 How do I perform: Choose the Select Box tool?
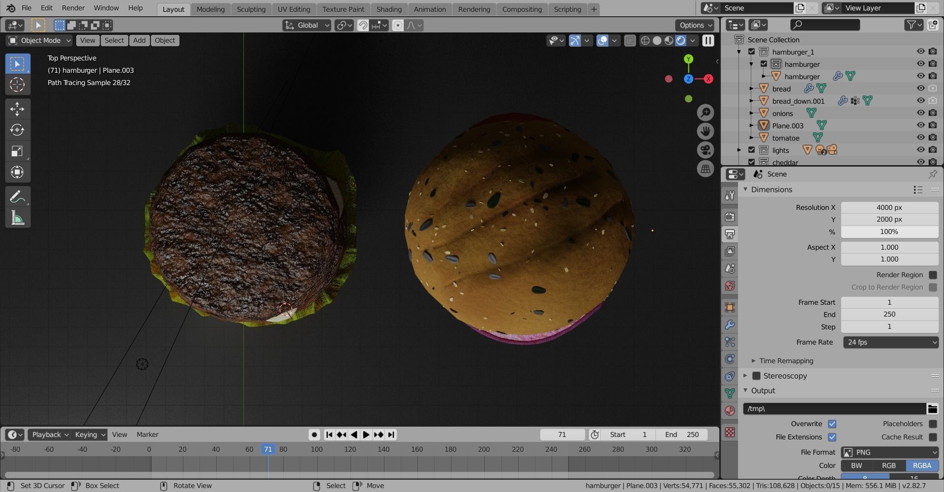click(17, 63)
